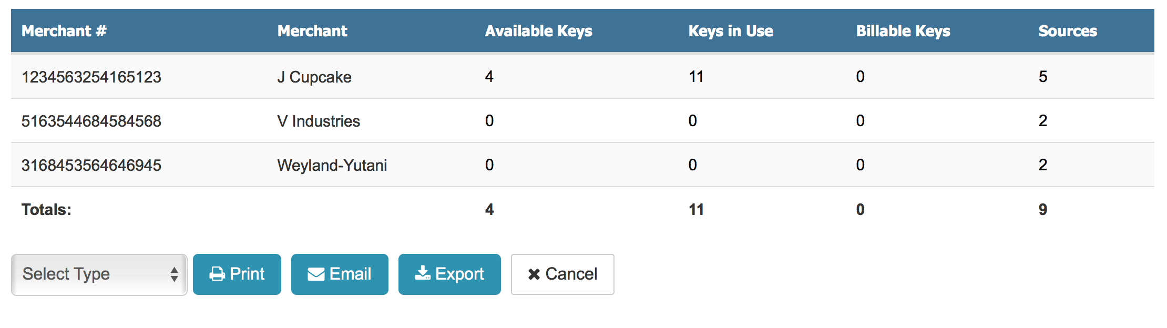
Task: Click the X icon on Cancel button
Action: 534,274
